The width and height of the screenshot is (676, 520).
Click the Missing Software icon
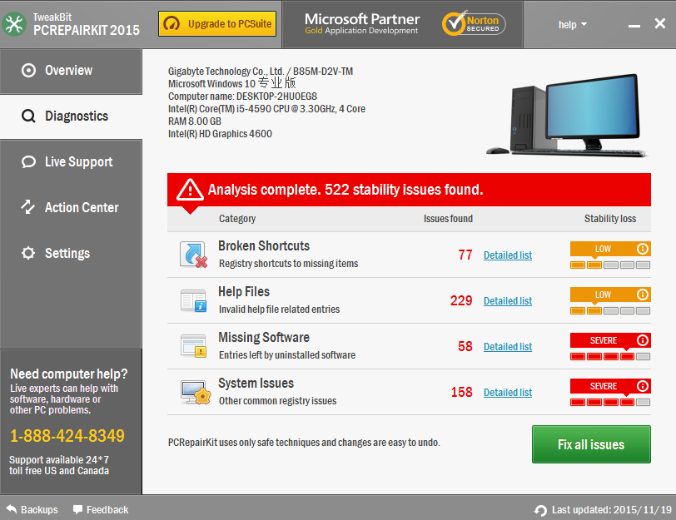tap(193, 346)
